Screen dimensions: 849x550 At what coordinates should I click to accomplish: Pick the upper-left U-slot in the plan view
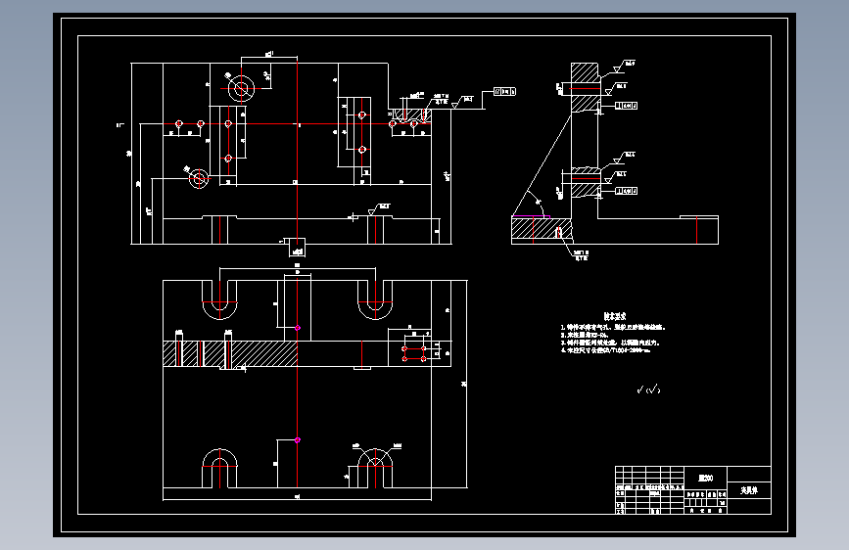[219, 299]
